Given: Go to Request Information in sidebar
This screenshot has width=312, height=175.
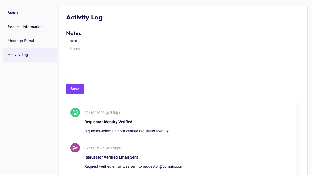Looking at the screenshot, I should click(25, 27).
